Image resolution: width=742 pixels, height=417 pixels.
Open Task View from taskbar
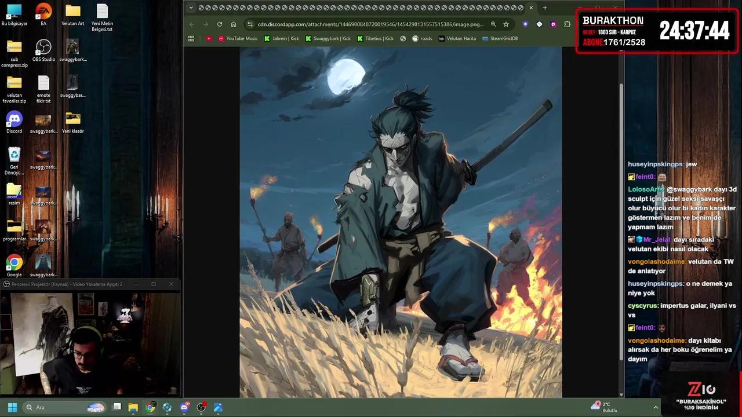(x=117, y=407)
